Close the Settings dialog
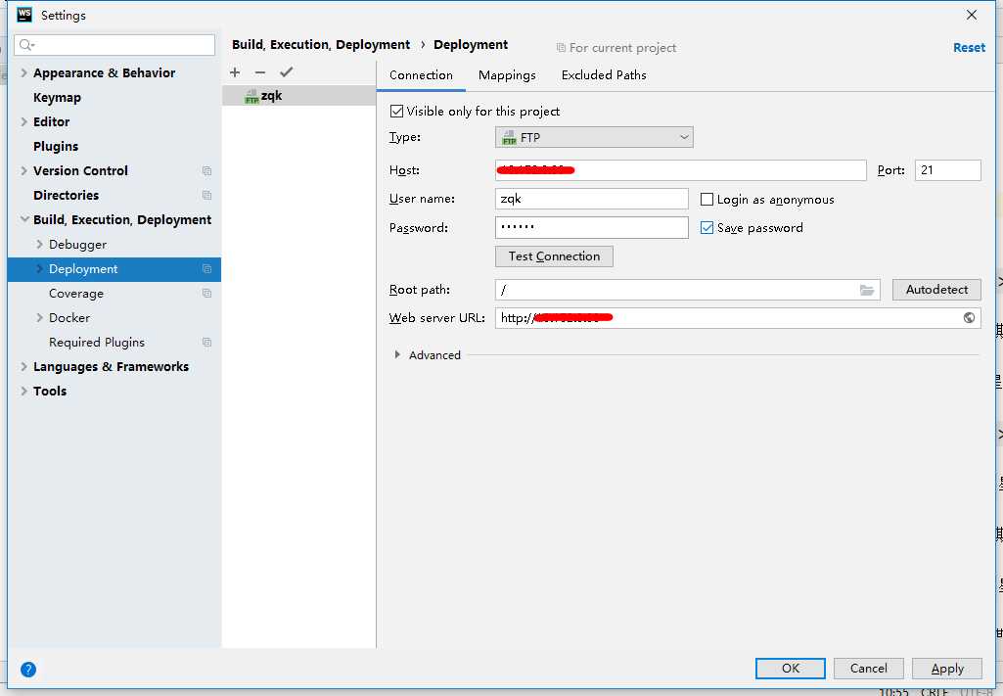The image size is (1003, 696). point(971,15)
